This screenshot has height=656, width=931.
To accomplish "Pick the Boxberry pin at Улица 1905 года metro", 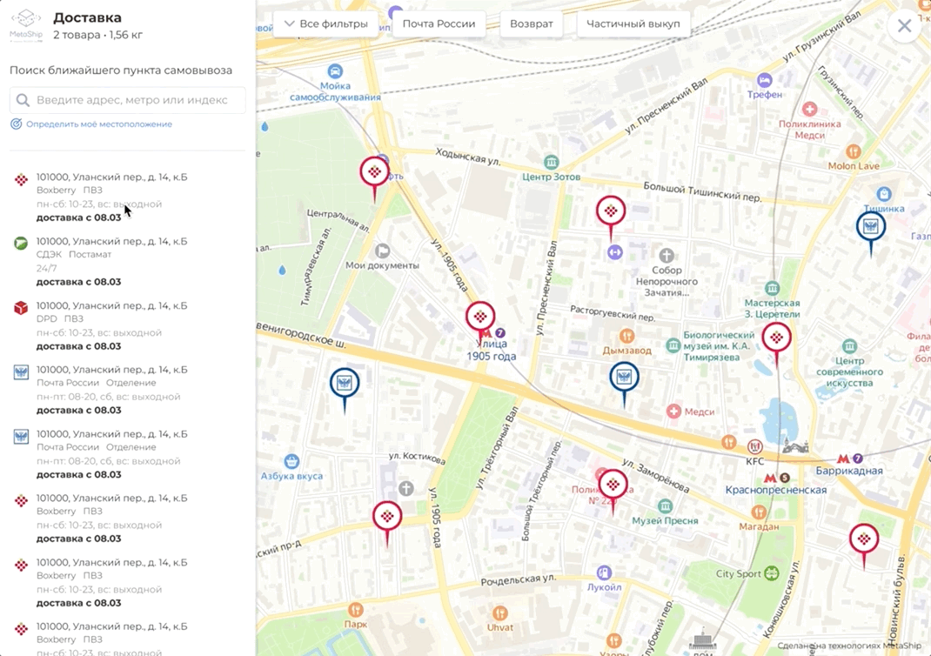I will click(480, 317).
